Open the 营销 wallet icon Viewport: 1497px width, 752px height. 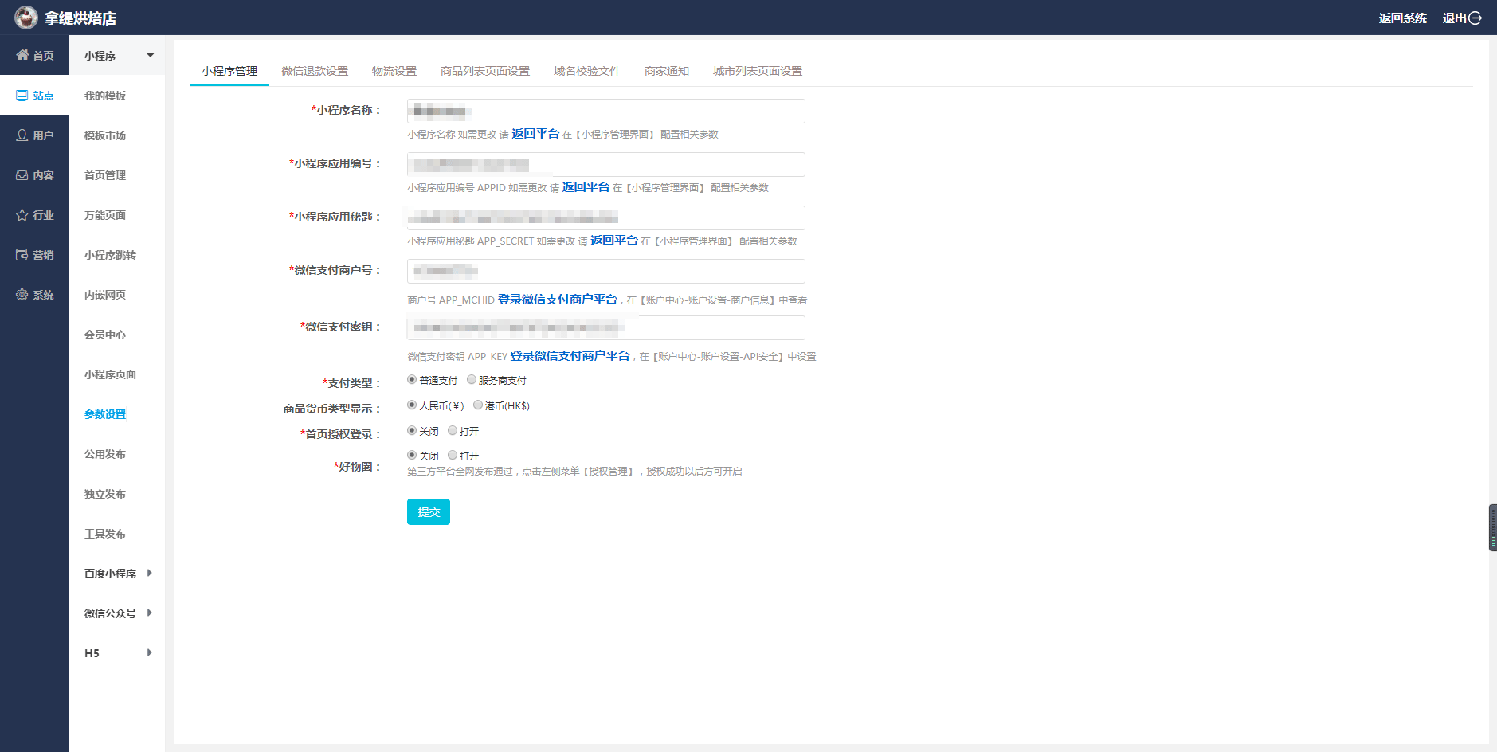[22, 255]
